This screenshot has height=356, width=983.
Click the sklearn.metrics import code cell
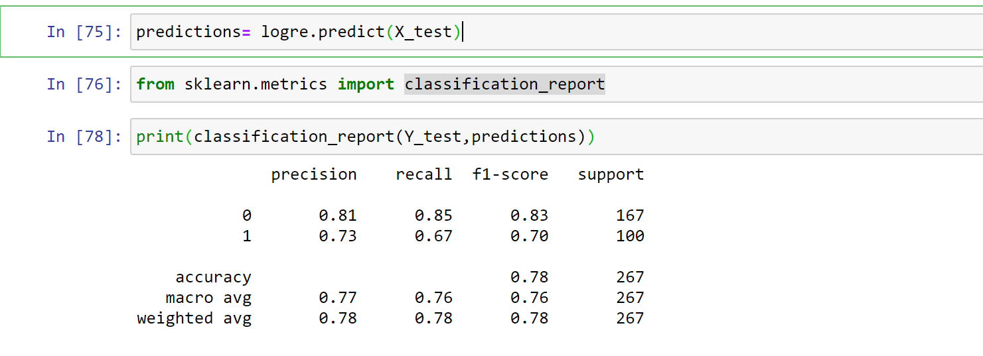coord(556,84)
